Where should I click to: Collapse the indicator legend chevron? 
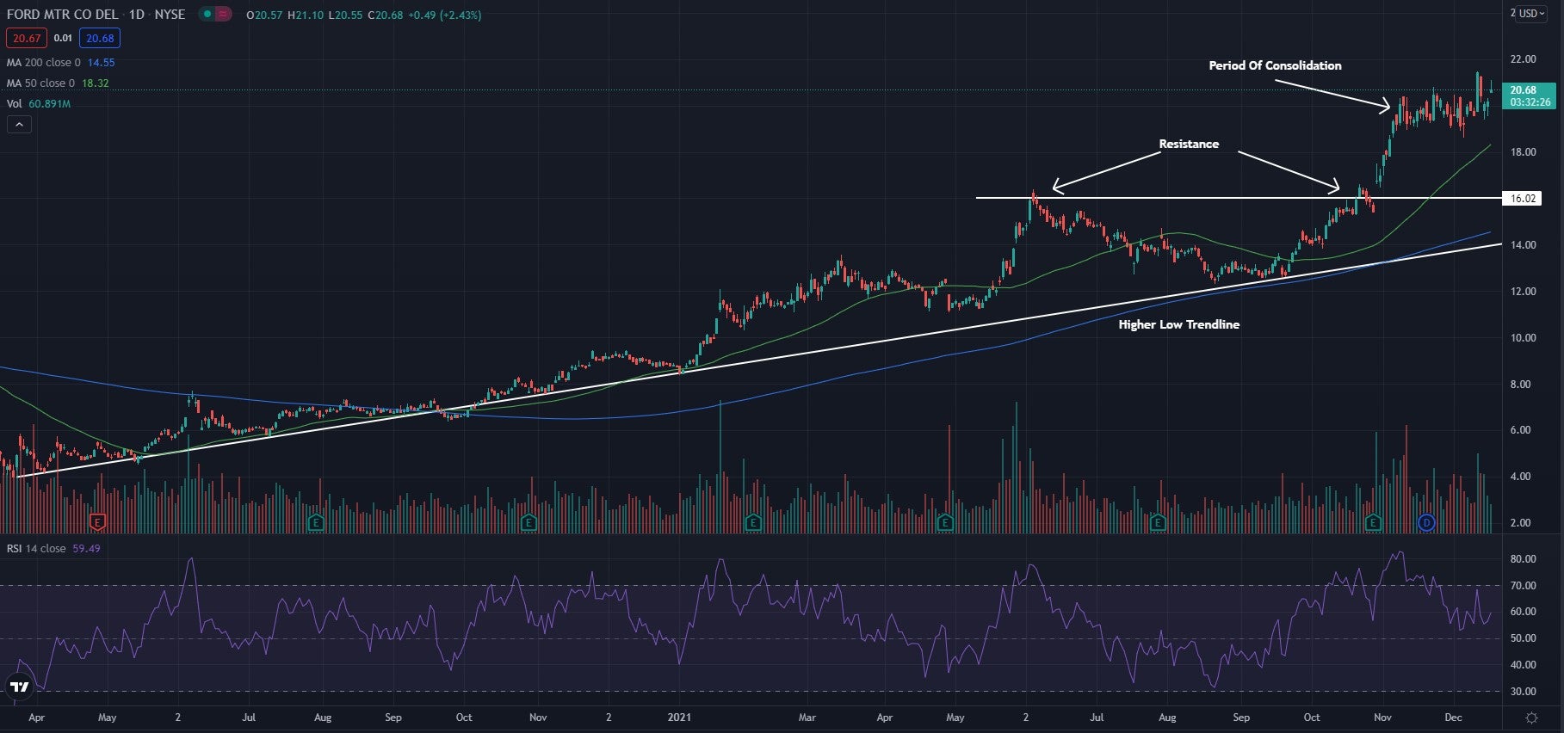coord(19,125)
